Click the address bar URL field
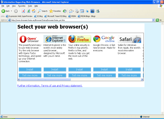The height and width of the screenshot is (119, 164). click(80, 20)
